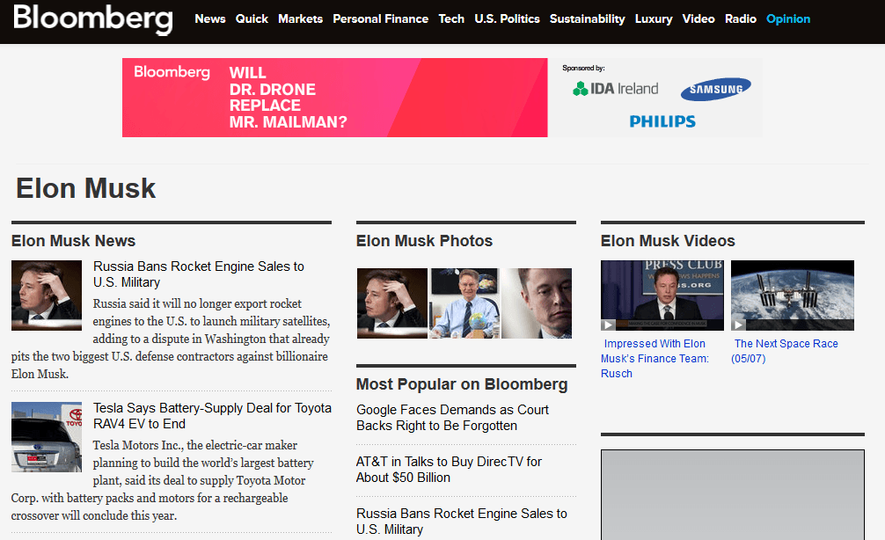Click the Bloomberg logo in header
This screenshot has height=540, width=885.
pos(93,18)
